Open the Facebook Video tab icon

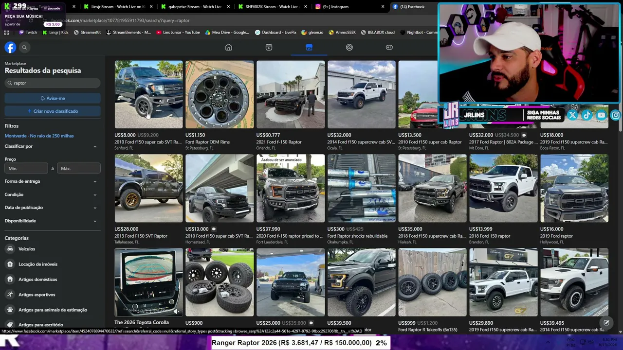coord(269,47)
